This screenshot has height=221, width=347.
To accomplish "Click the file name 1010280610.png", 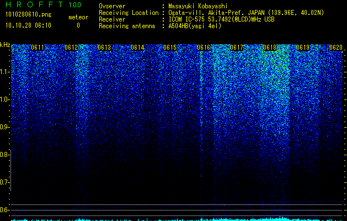I will (x=28, y=15).
